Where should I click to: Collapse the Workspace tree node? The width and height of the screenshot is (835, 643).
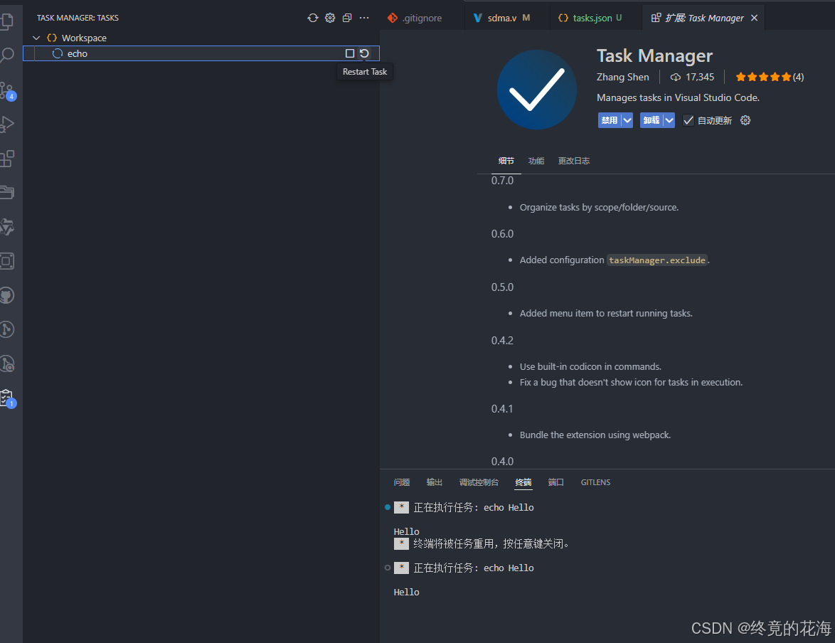point(36,38)
